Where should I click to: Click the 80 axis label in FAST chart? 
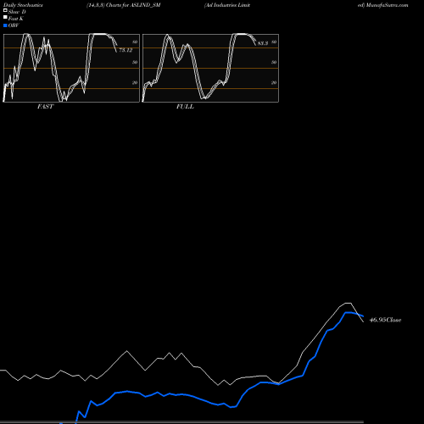[135, 42]
